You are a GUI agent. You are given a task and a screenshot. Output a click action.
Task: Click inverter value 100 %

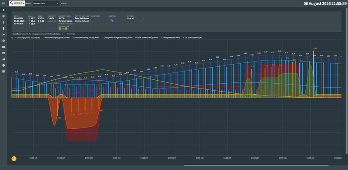coord(51,18)
